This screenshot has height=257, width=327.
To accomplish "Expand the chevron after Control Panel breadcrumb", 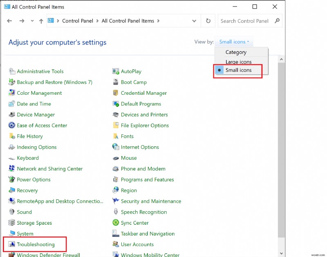I will click(97, 21).
